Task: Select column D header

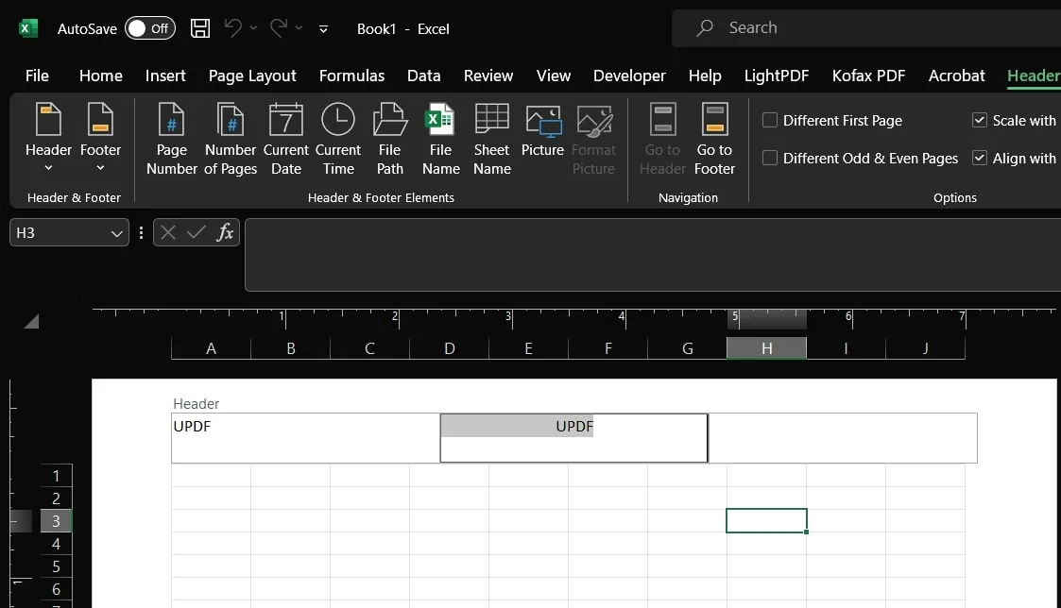Action: click(450, 348)
